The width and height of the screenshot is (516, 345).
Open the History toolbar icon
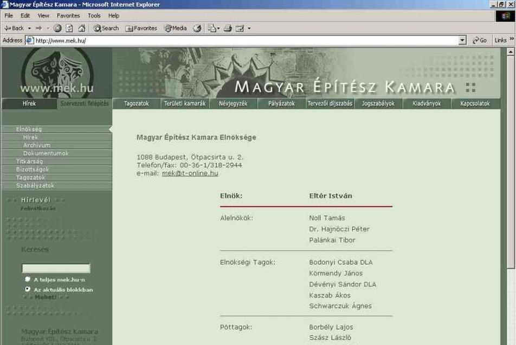coord(197,28)
